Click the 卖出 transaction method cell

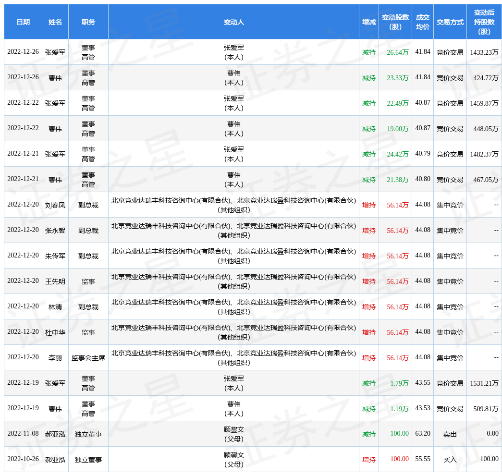450,434
